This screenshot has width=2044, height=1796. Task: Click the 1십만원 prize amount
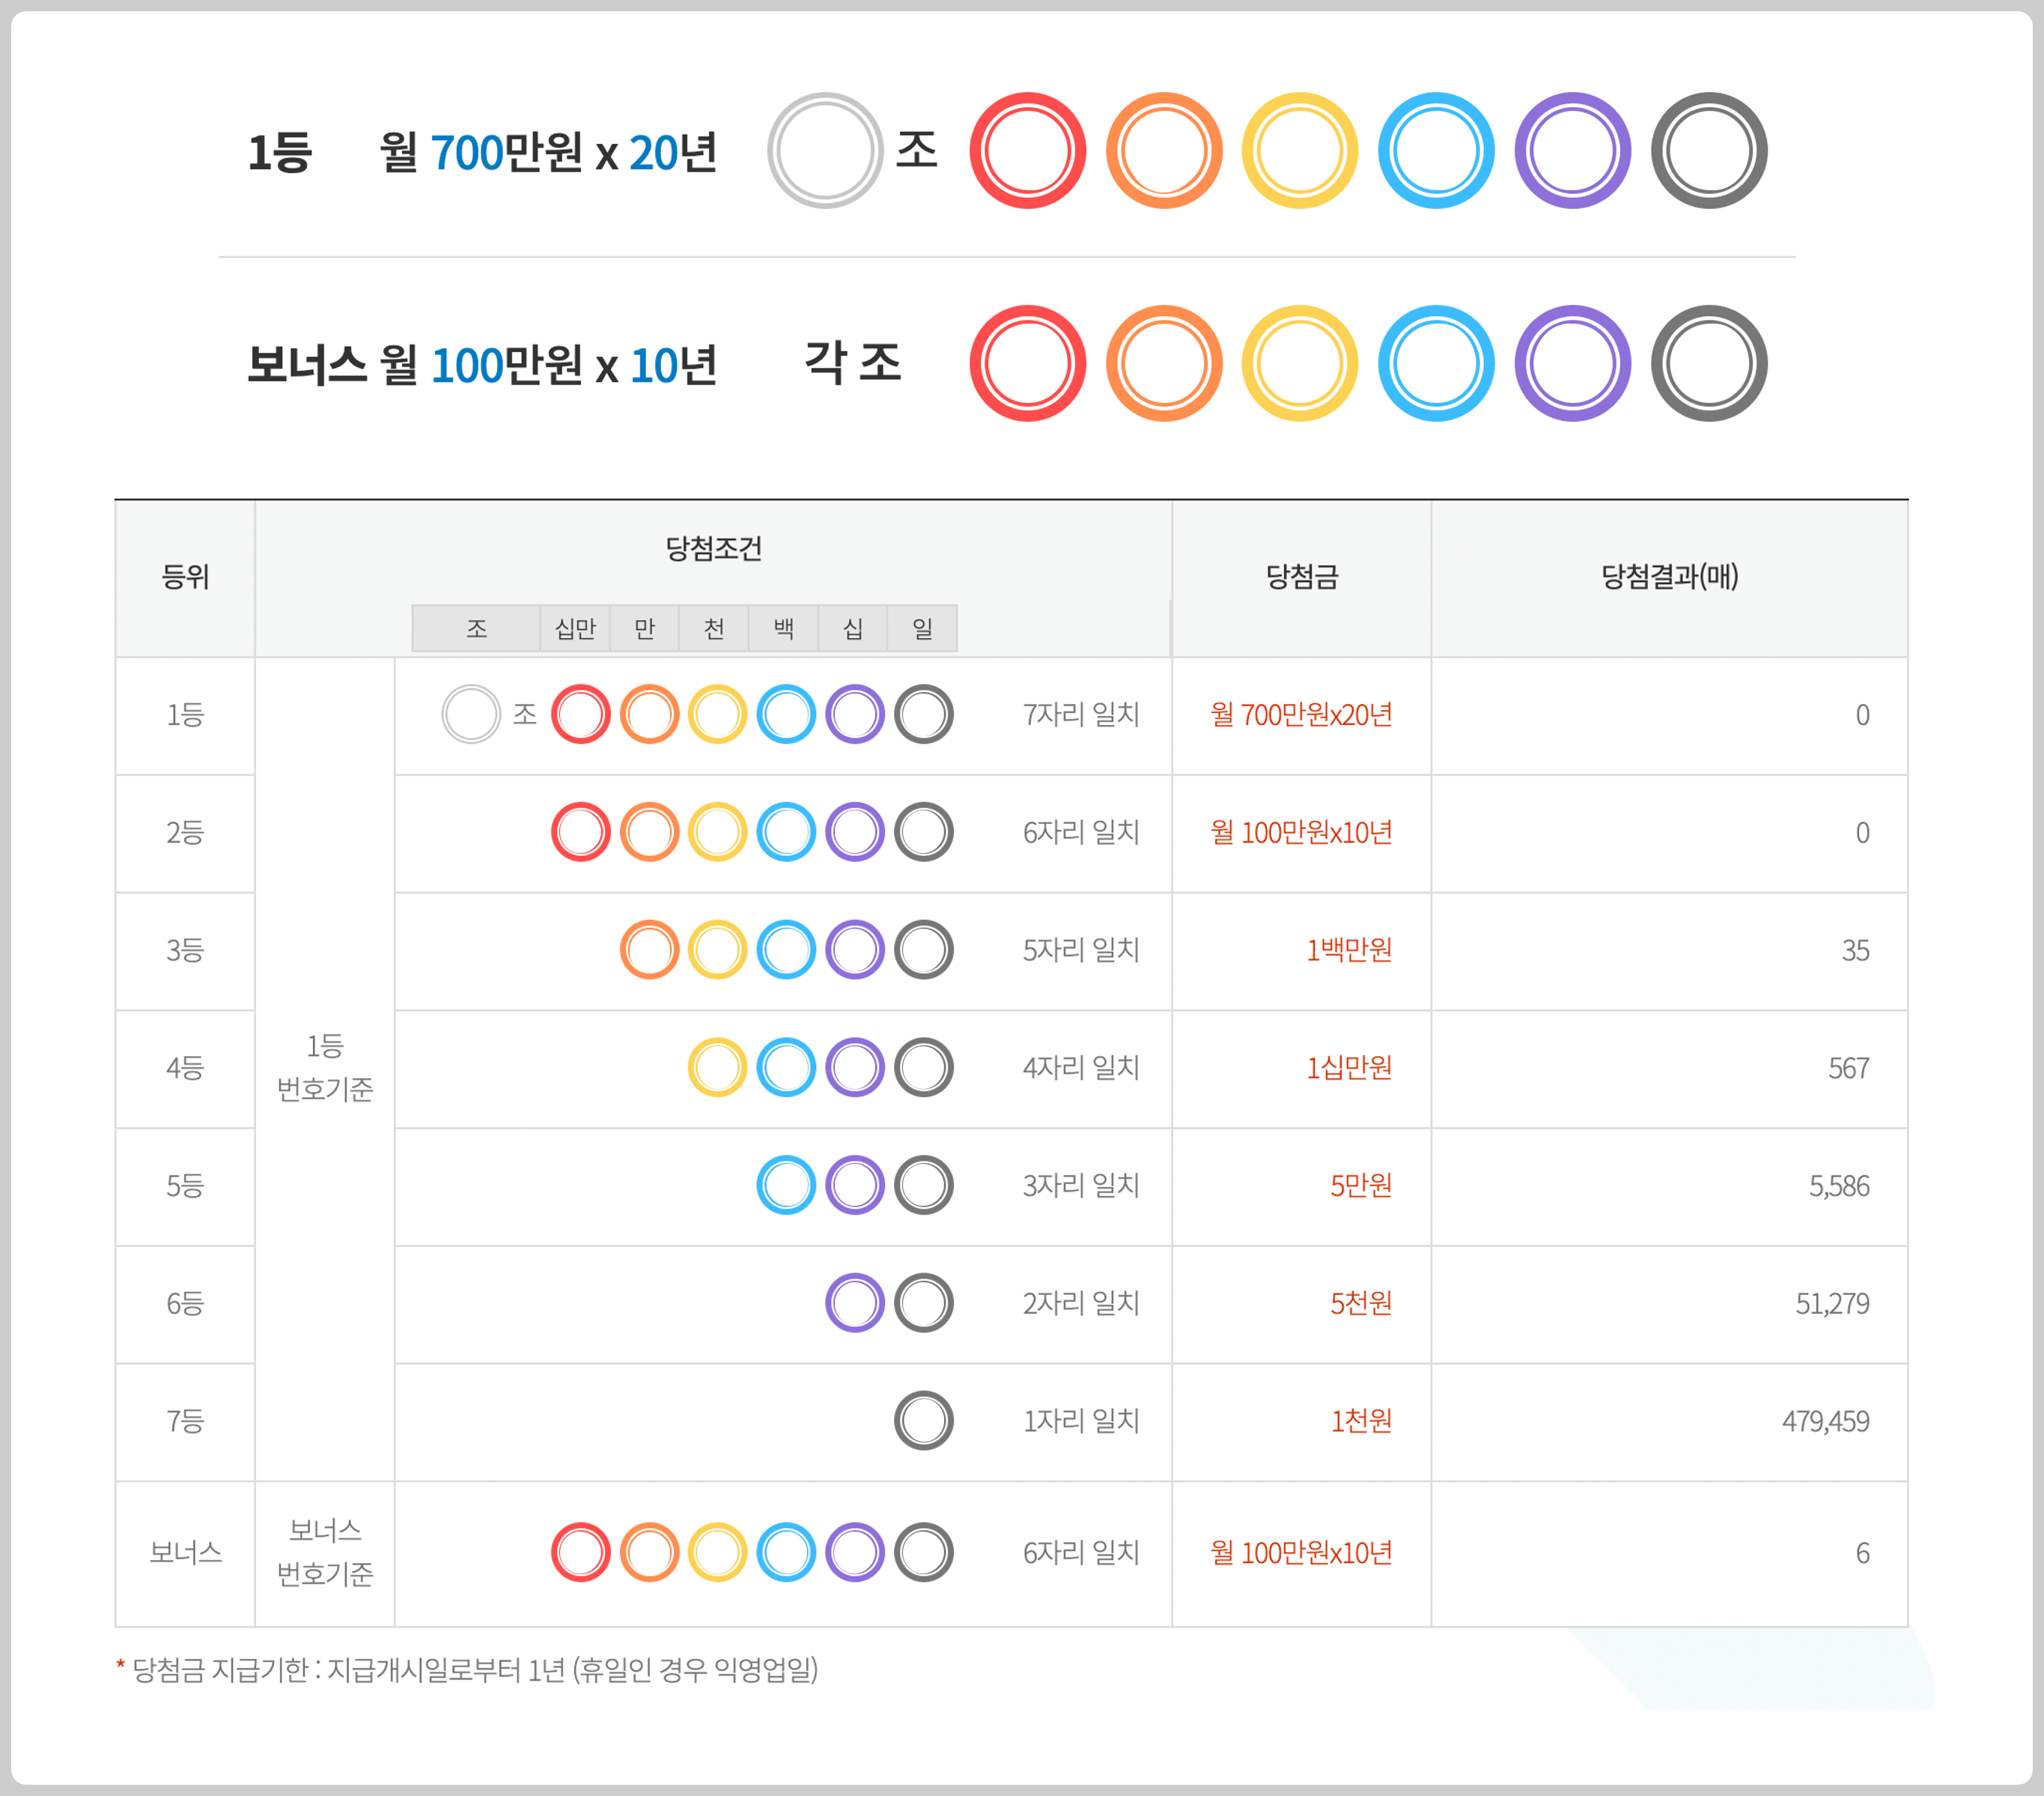[x=1349, y=1067]
